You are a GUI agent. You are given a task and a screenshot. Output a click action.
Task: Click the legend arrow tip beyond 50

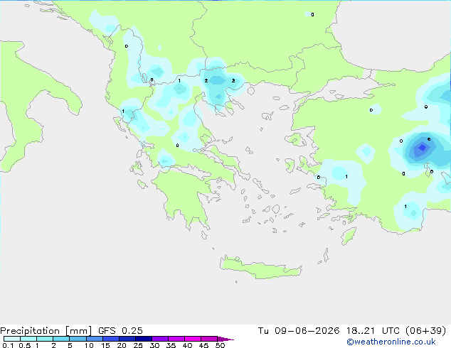point(225,339)
